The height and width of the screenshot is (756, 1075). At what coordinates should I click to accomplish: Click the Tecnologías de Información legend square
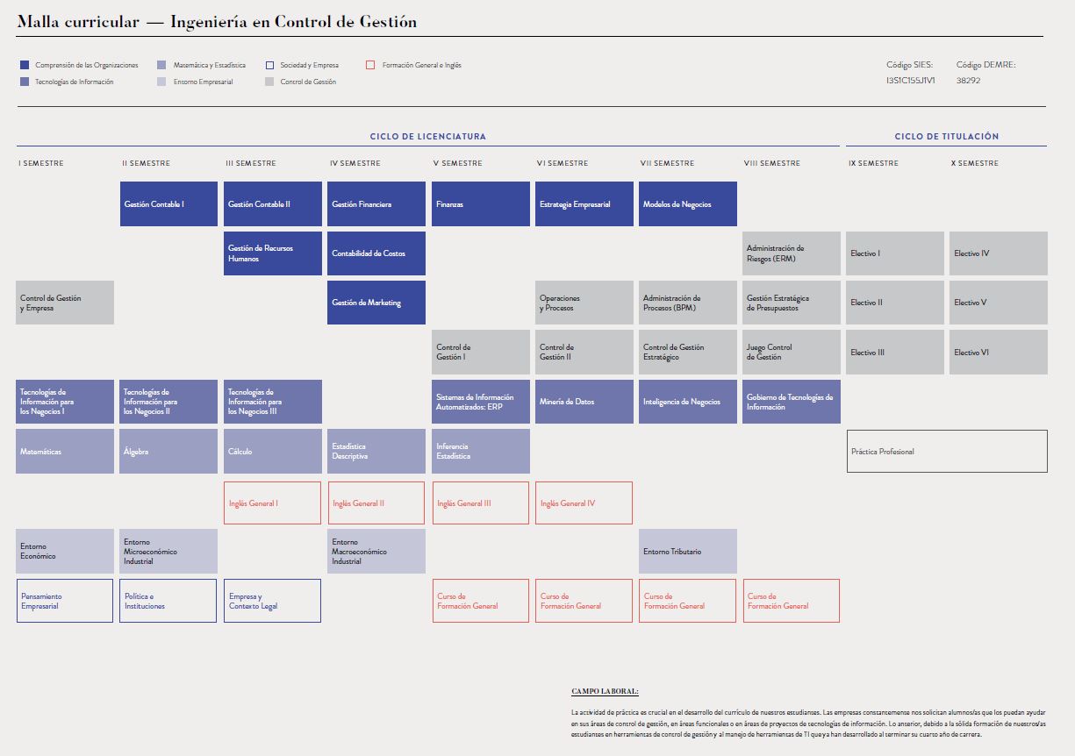coord(25,82)
